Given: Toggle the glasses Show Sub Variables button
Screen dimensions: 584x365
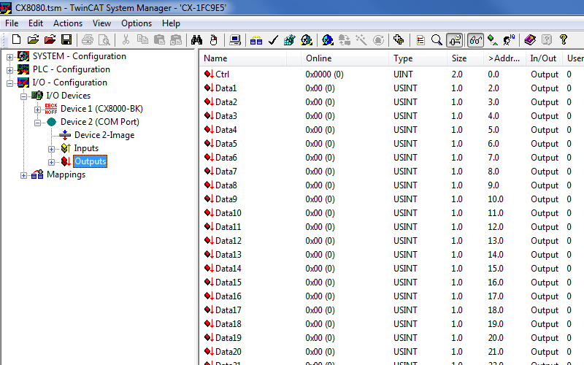Looking at the screenshot, I should point(476,39).
